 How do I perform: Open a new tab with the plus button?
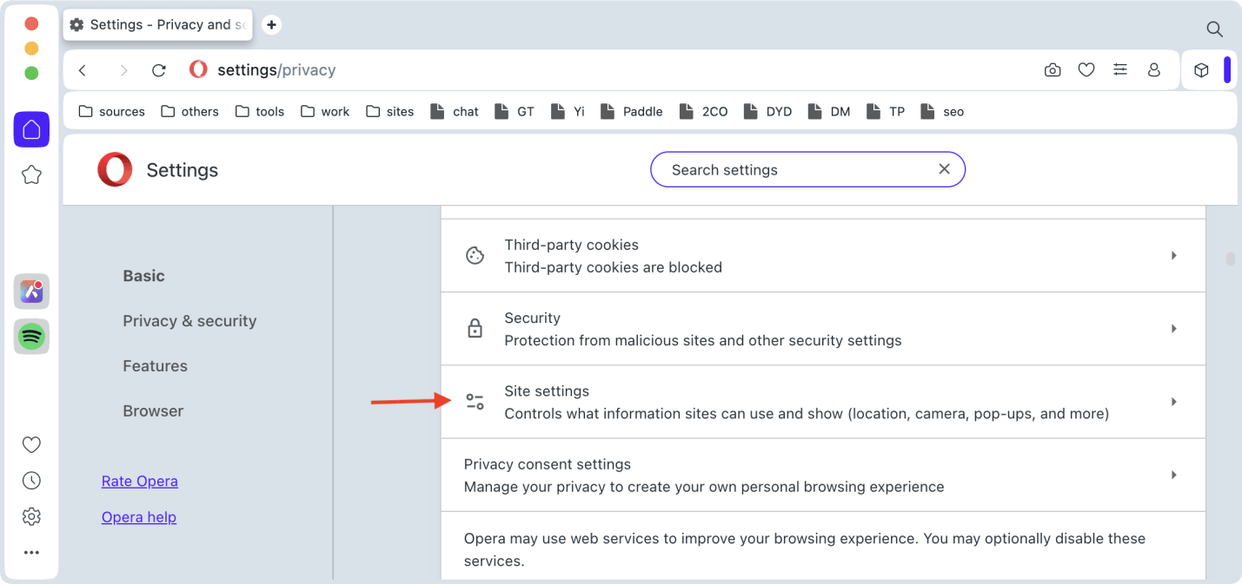[x=271, y=25]
